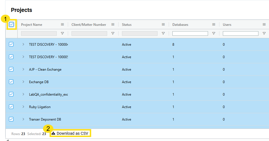This screenshot has height=141, width=269.
Task: Expand the TEST DISCOVERY - 100005 row
Action: (x=23, y=57)
